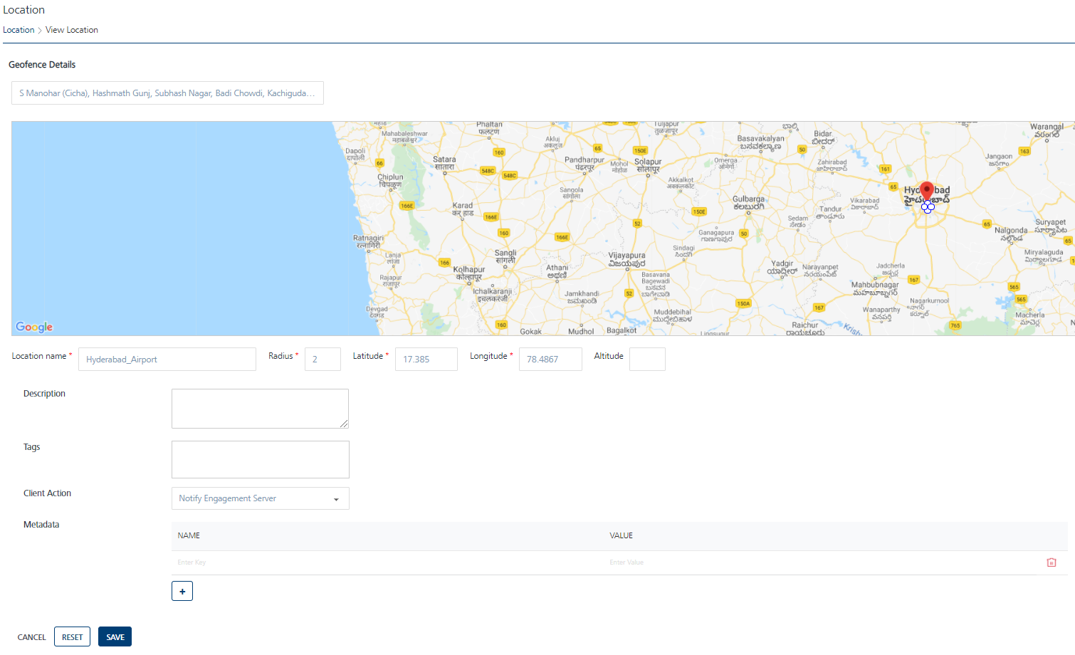This screenshot has width=1075, height=655.
Task: Open the Client Action dropdown
Action: click(260, 498)
